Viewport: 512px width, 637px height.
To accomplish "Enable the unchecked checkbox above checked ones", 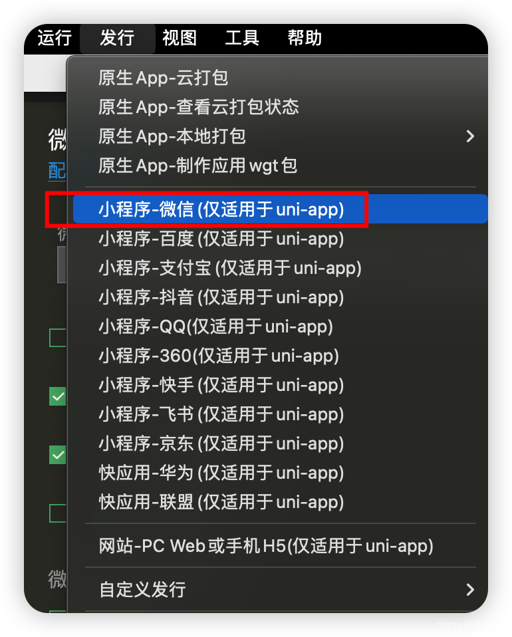I will 57,338.
